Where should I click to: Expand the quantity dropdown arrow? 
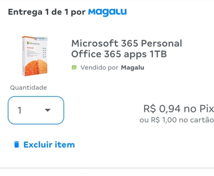[x=48, y=110]
